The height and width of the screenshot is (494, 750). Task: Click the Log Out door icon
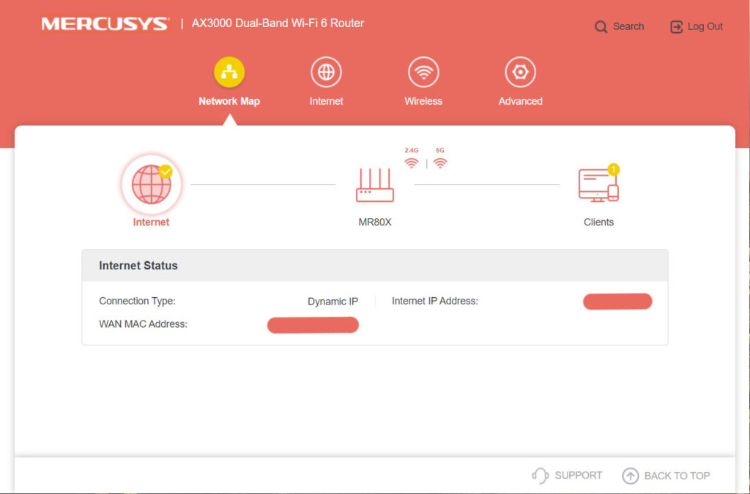[676, 27]
